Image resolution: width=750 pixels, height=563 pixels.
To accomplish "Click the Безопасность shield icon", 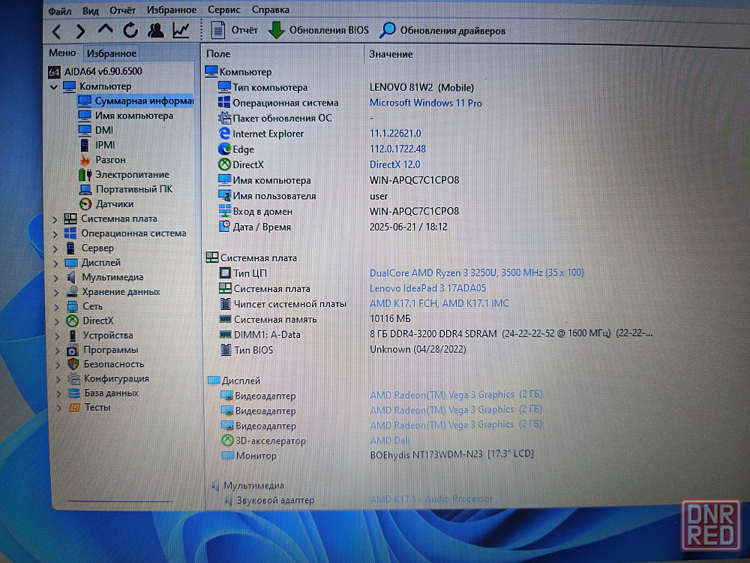I will pyautogui.click(x=73, y=364).
